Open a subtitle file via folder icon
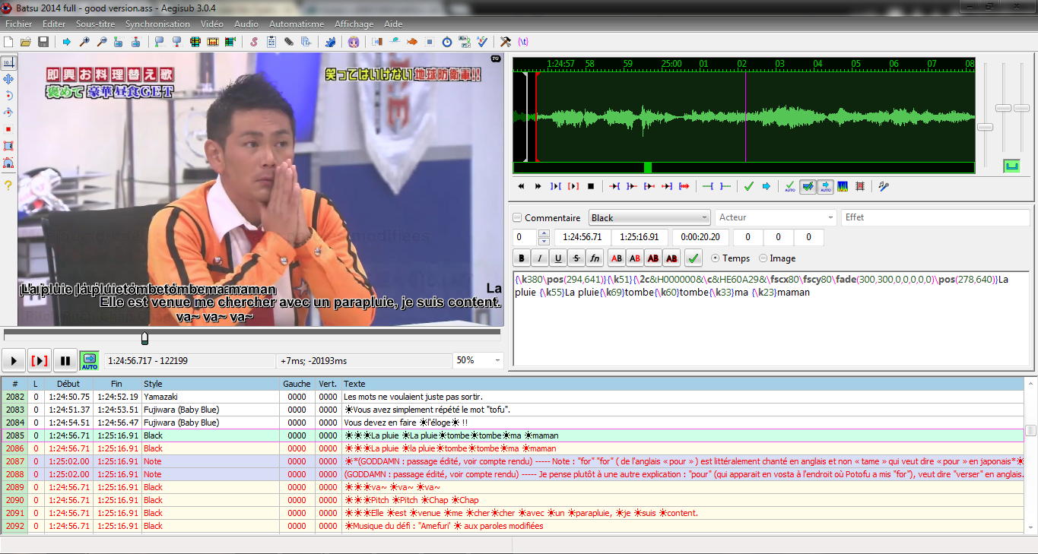 tap(27, 41)
